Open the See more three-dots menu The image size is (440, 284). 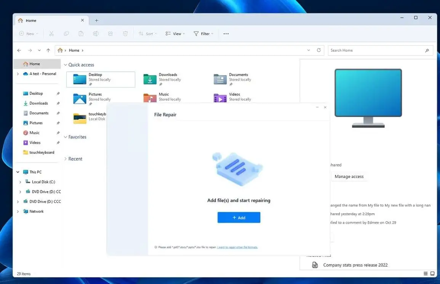(226, 33)
